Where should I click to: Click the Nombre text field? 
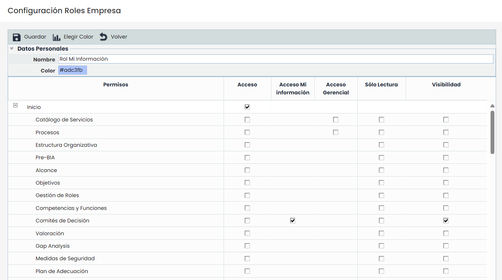point(275,59)
